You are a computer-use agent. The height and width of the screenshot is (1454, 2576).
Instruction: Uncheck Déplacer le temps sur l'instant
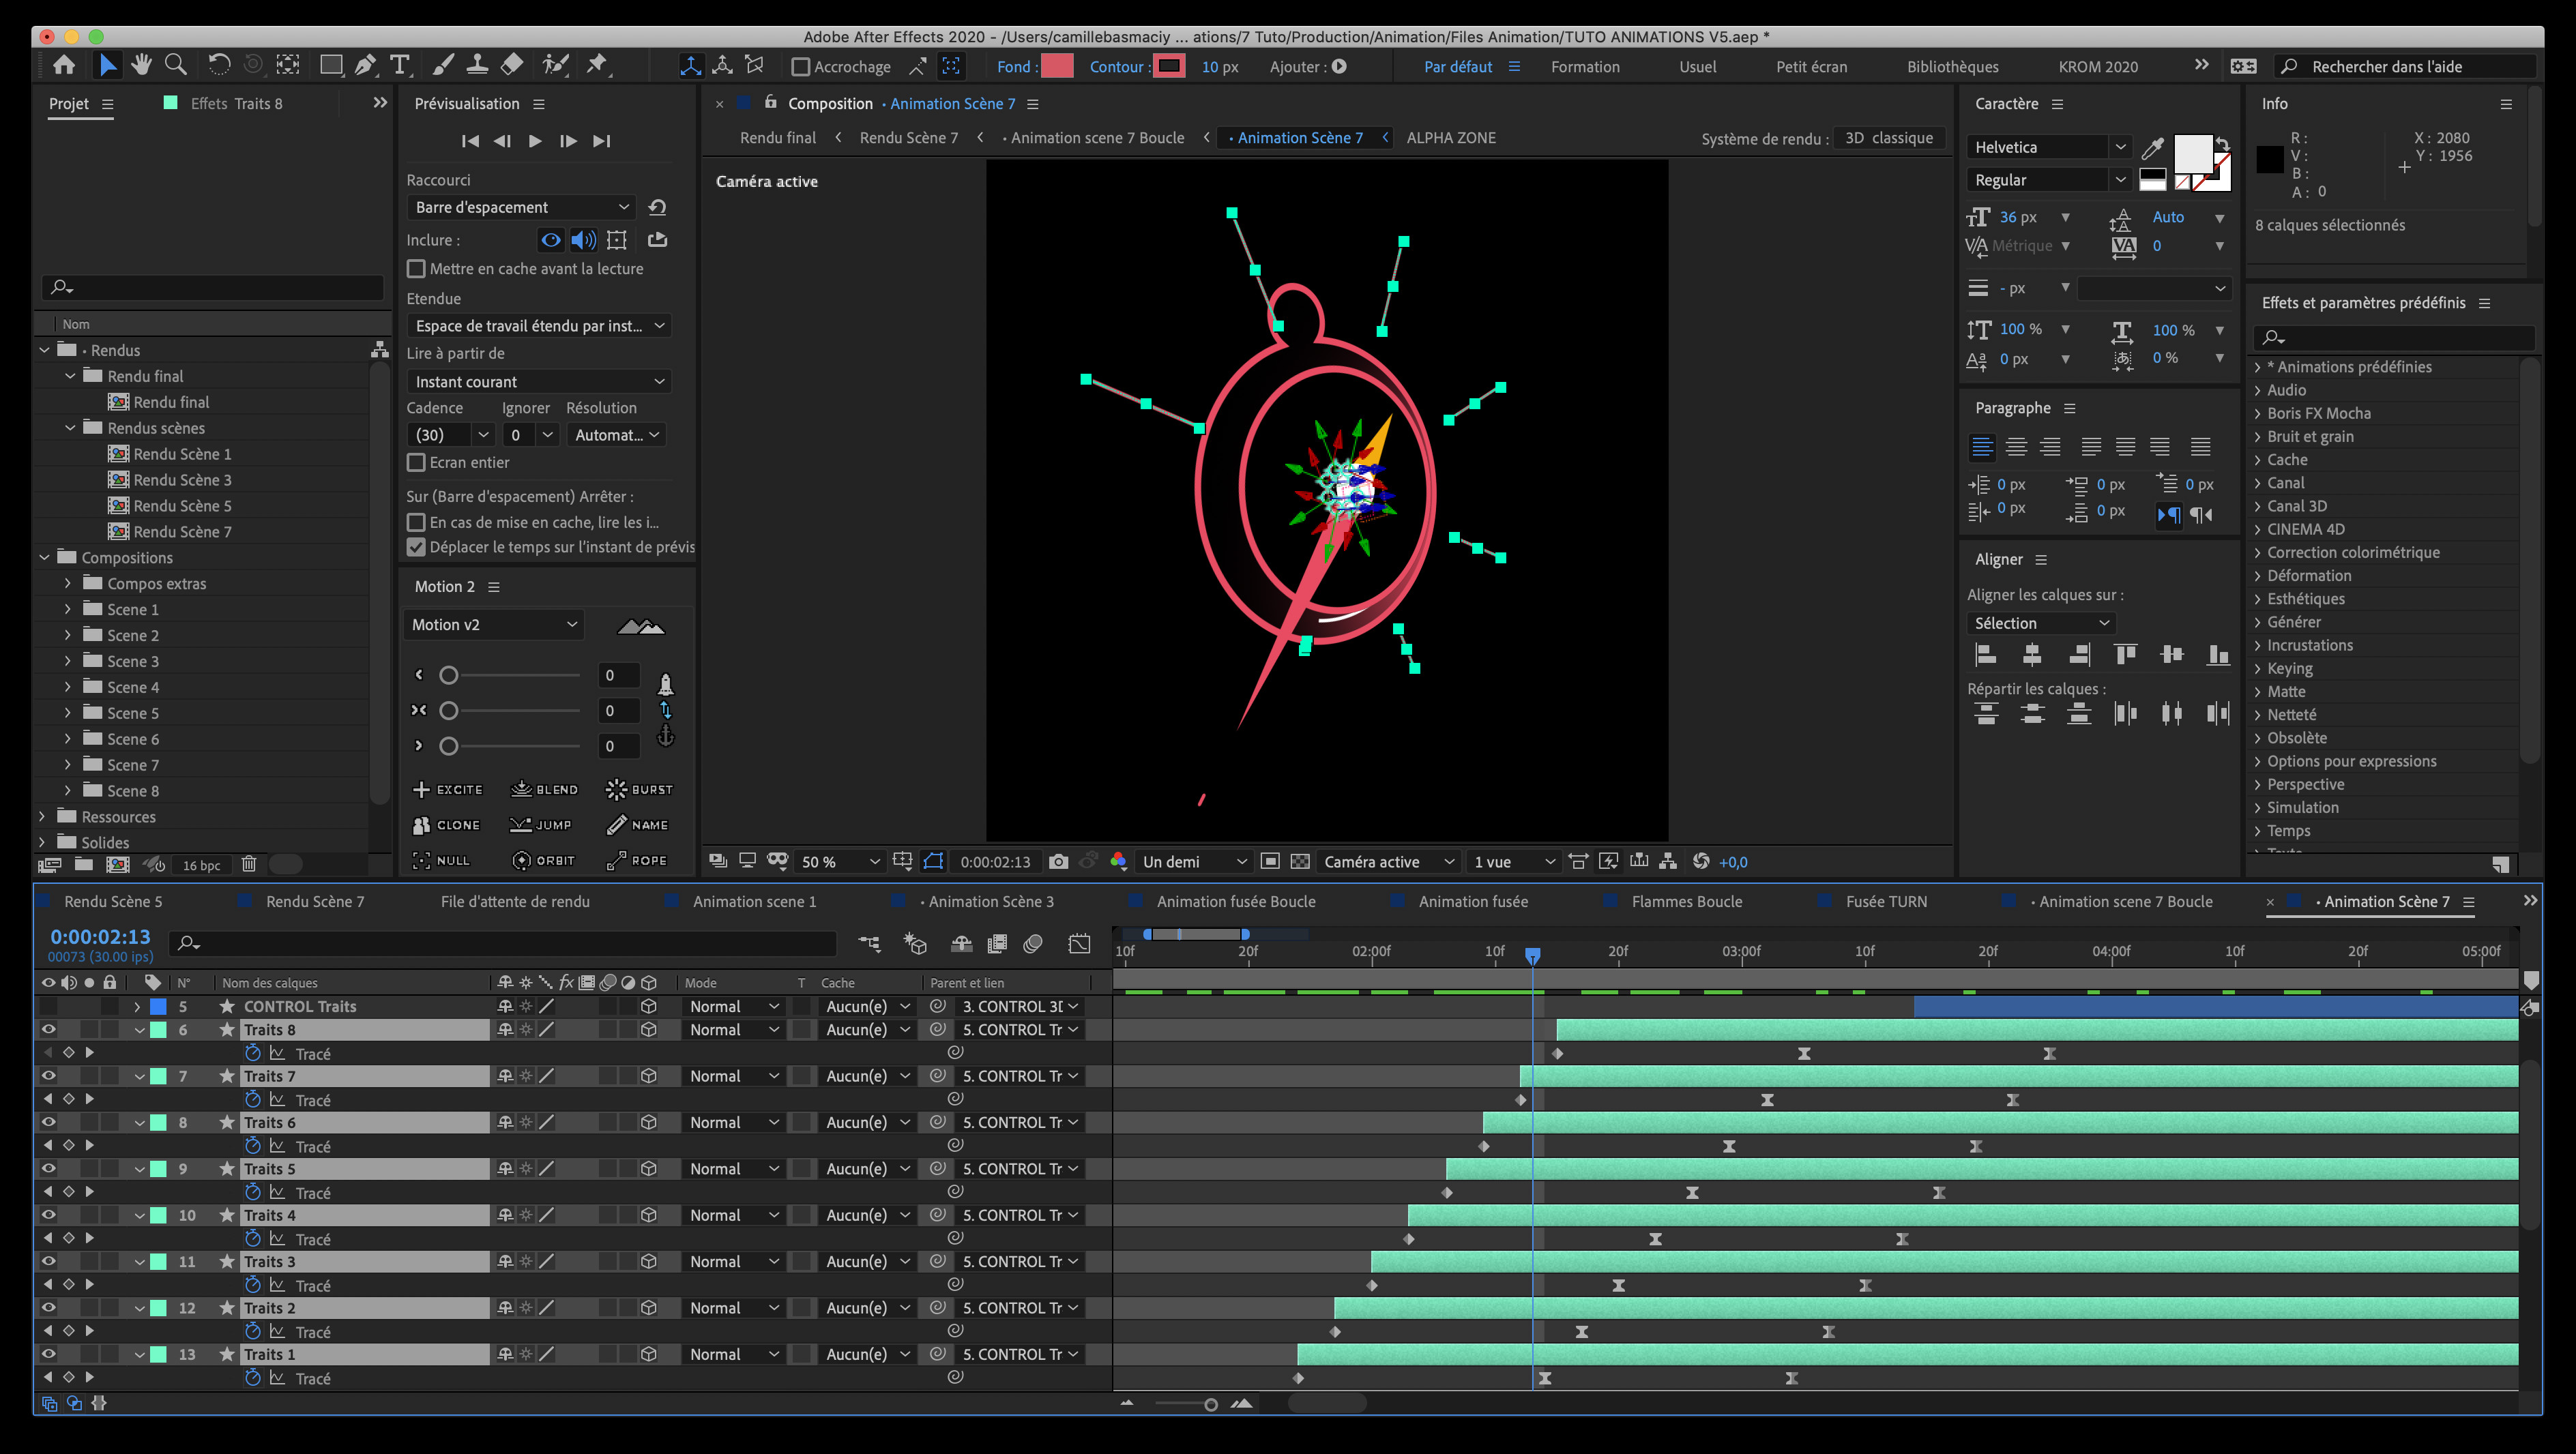[416, 547]
